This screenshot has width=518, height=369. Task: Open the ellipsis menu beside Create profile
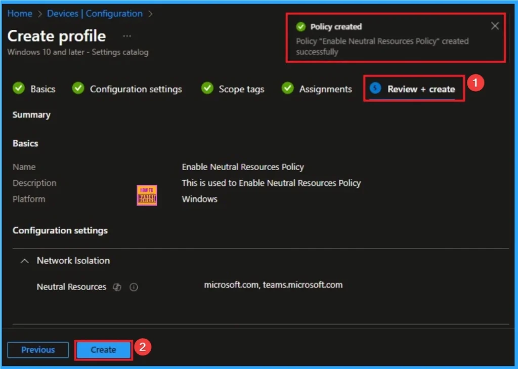[127, 36]
